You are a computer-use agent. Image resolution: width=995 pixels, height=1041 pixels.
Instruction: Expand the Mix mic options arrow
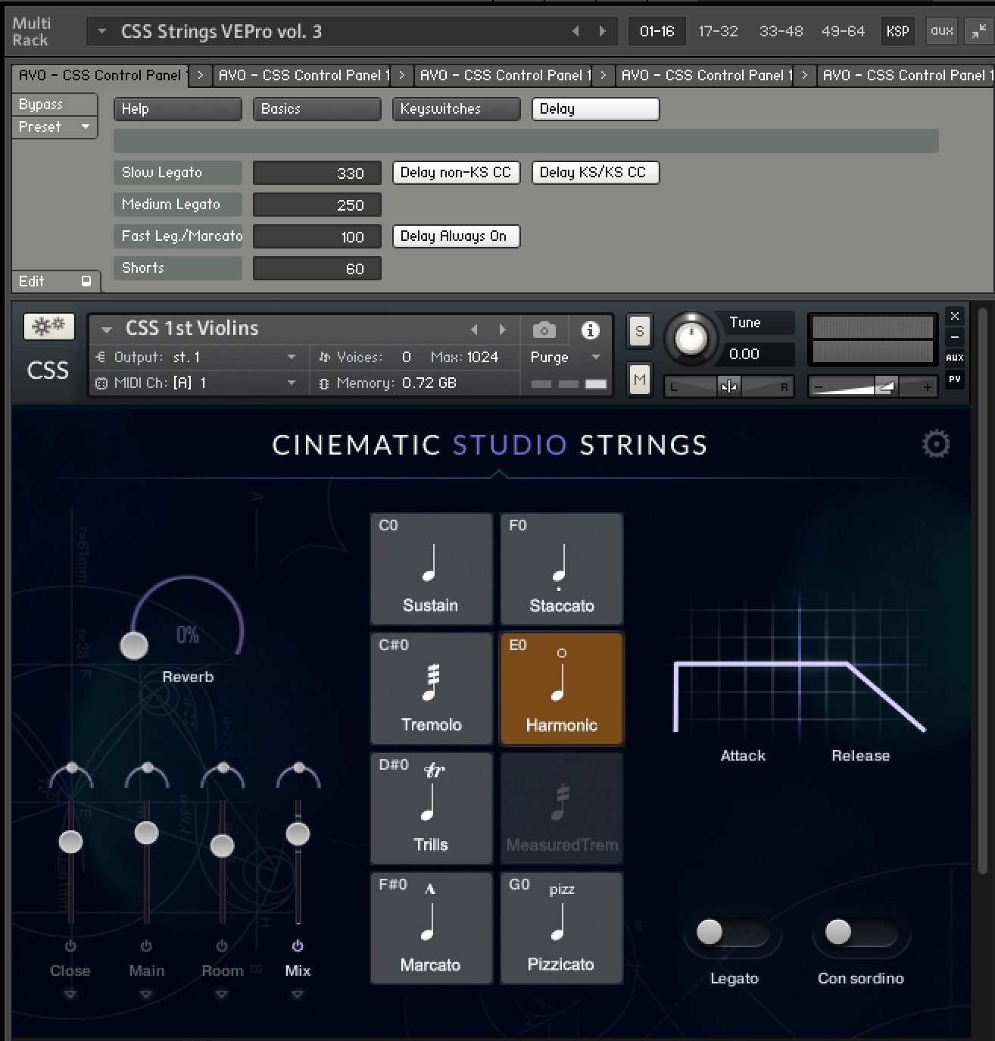[x=298, y=995]
